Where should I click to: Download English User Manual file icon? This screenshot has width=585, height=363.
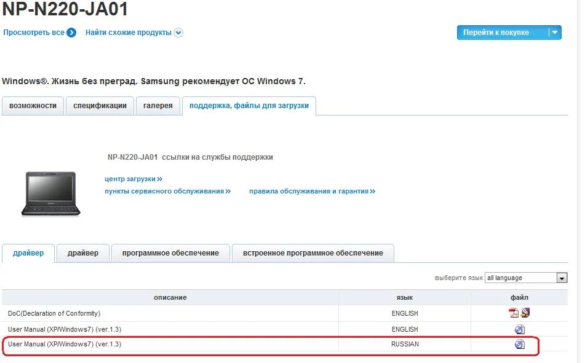pyautogui.click(x=520, y=329)
